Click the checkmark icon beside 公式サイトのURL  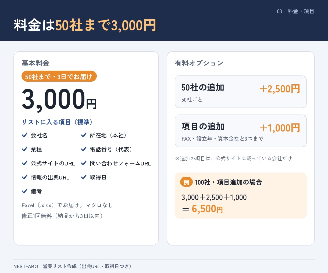[25, 163]
